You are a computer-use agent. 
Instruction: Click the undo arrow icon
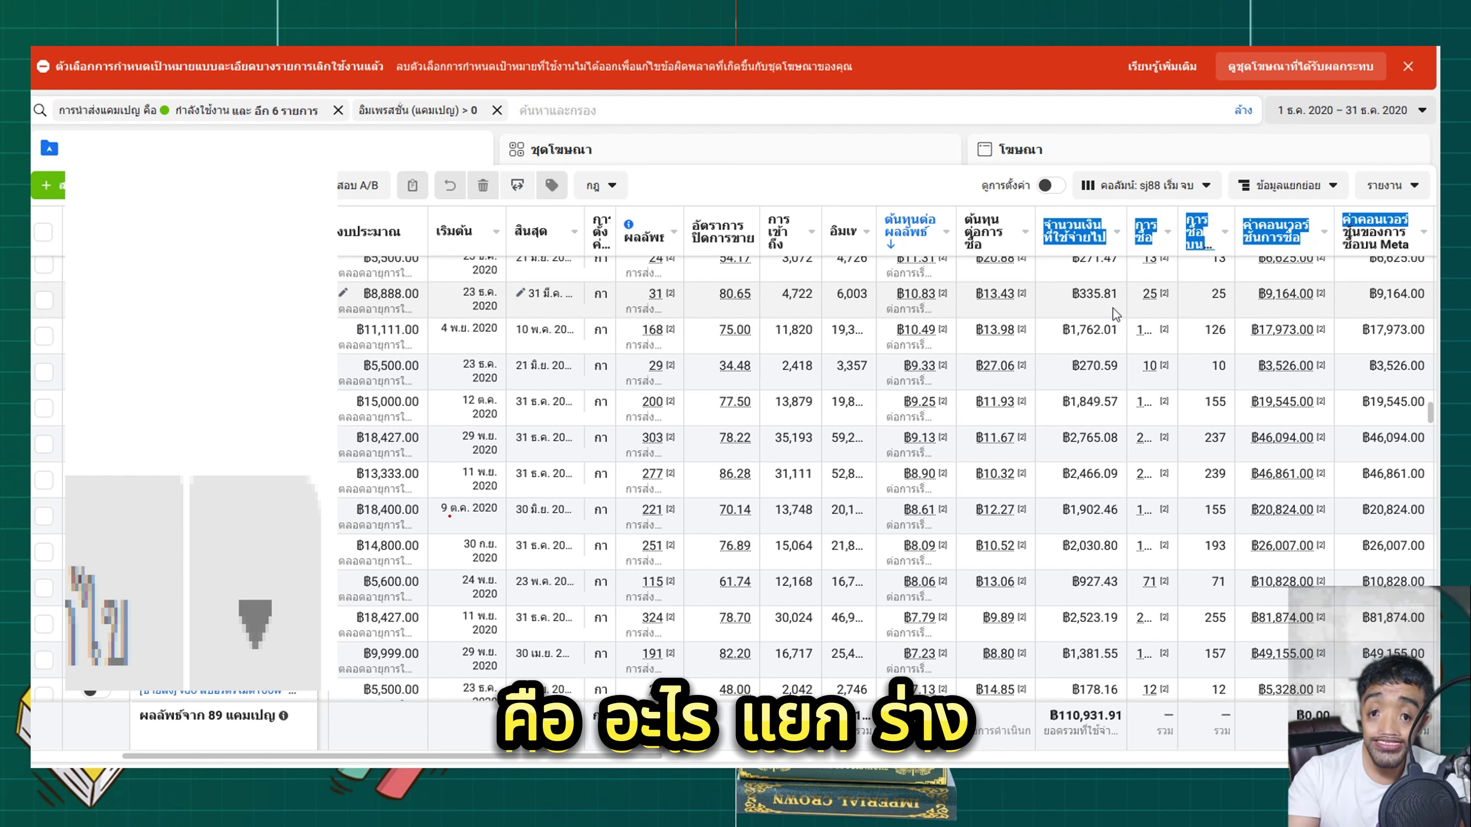[450, 185]
